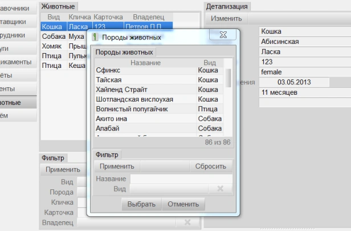Click the Изменить button in details
This screenshot has width=351, height=231.
226,19
